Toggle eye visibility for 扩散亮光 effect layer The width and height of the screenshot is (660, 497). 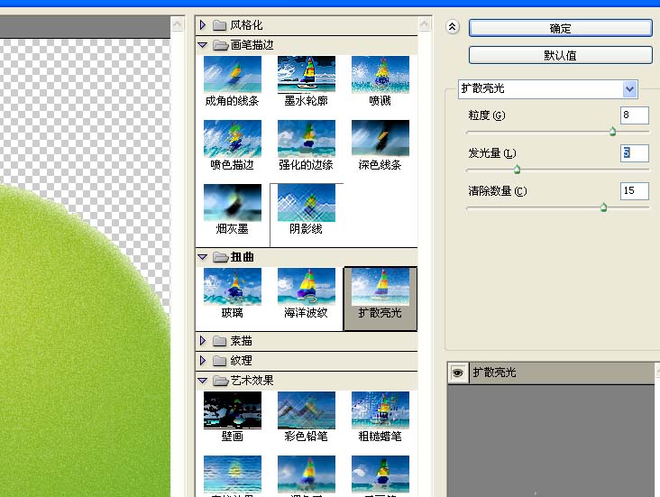pos(457,373)
